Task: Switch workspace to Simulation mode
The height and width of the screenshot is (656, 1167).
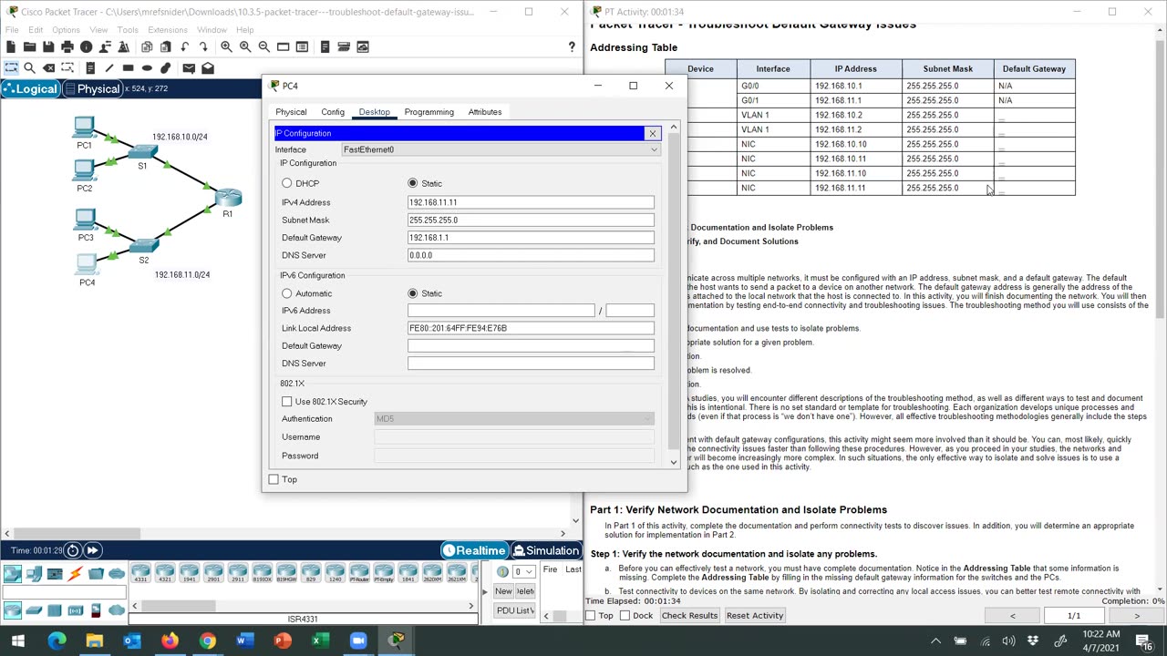Action: tap(546, 550)
